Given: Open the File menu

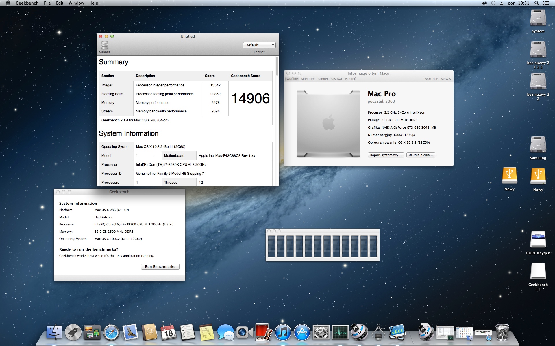Looking at the screenshot, I should (x=47, y=3).
